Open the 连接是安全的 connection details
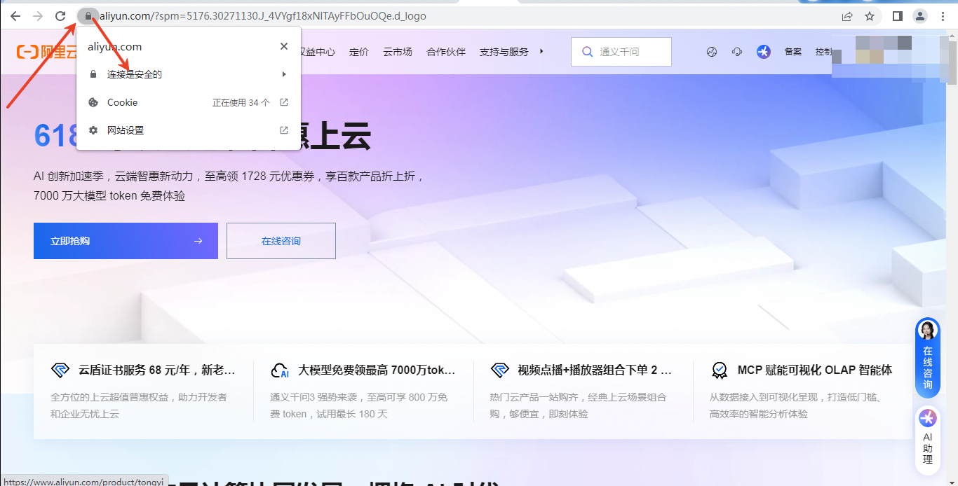Viewport: 958px width, 486px height. [189, 74]
